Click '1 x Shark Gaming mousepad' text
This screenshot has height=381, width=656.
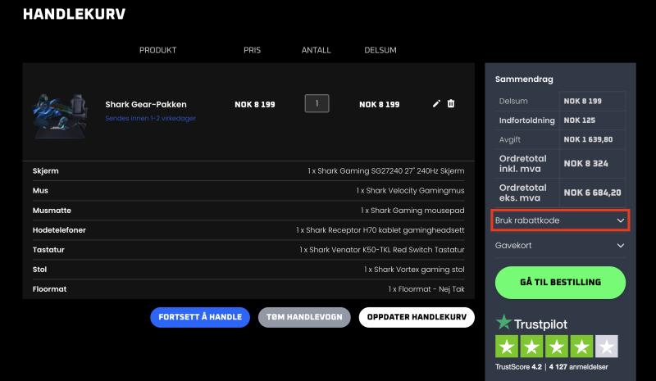[412, 211]
